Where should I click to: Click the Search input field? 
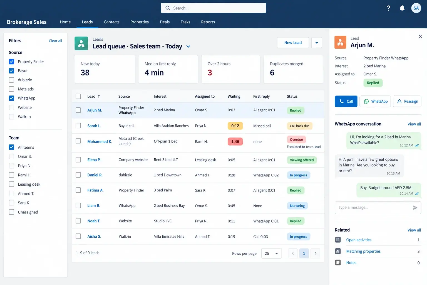coord(213,8)
